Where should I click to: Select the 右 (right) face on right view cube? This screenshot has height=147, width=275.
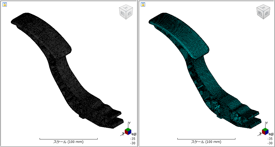(x=267, y=14)
